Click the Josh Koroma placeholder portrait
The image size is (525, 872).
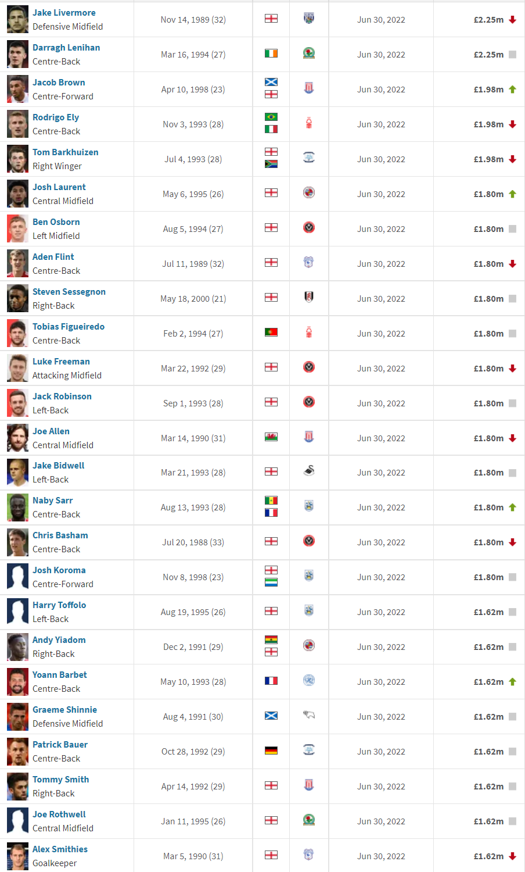click(x=17, y=577)
